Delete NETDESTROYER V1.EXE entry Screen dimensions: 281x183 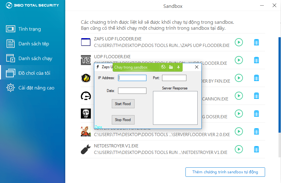[256, 149]
